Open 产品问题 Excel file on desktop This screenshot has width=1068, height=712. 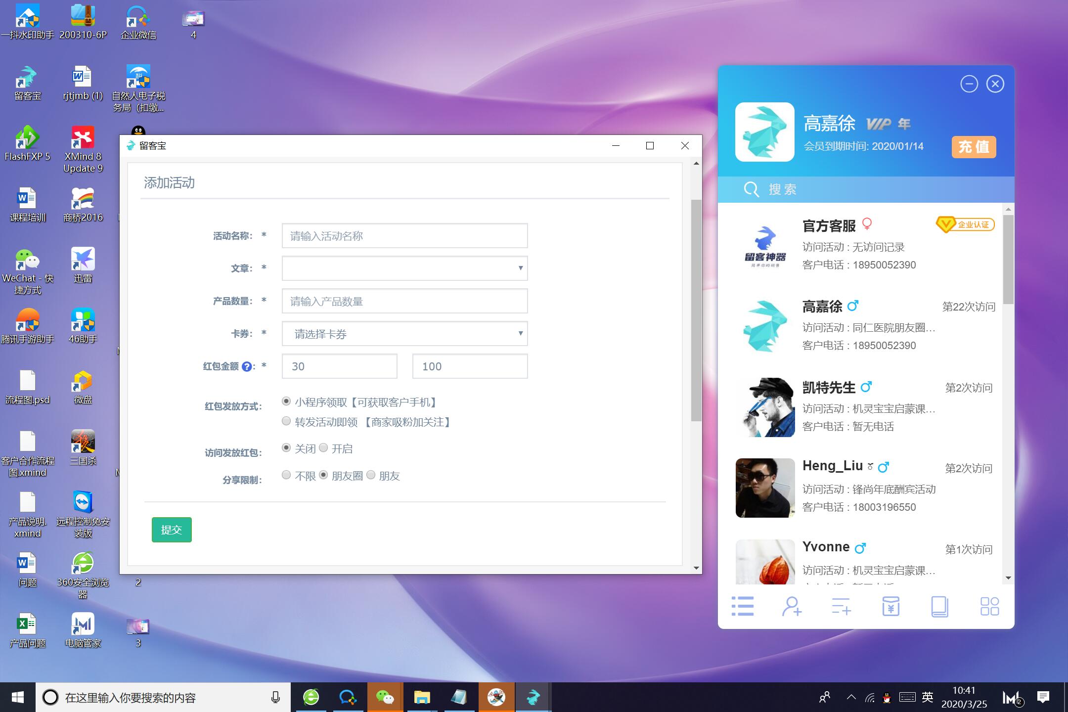pos(28,630)
